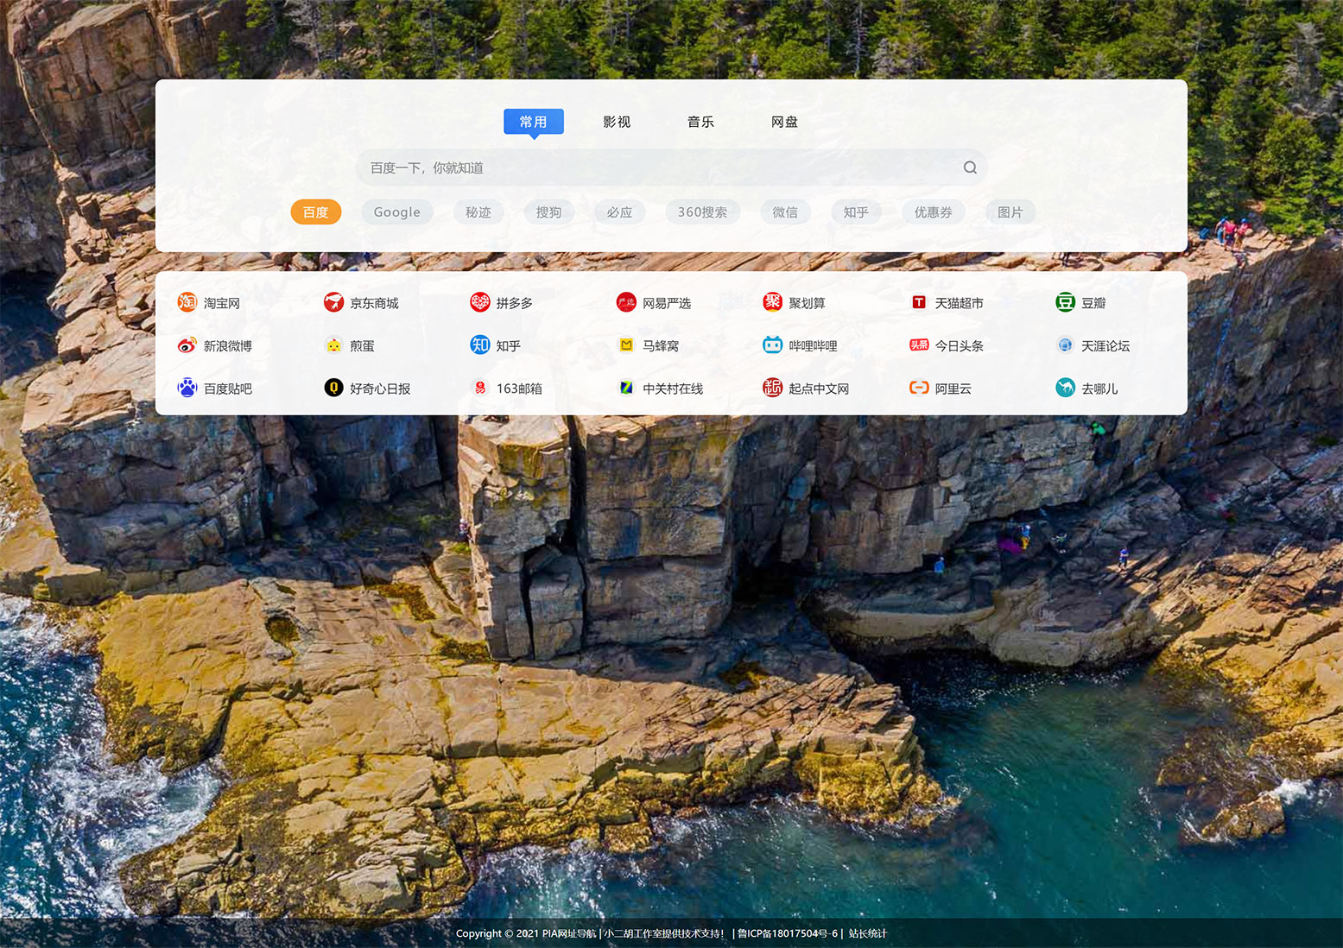Screen dimensions: 1343x948
Task: Open the 今日头条 link
Action: [959, 345]
